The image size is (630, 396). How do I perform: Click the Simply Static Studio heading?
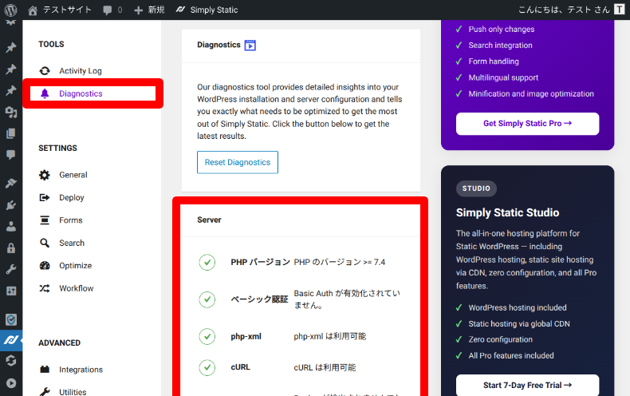[507, 212]
